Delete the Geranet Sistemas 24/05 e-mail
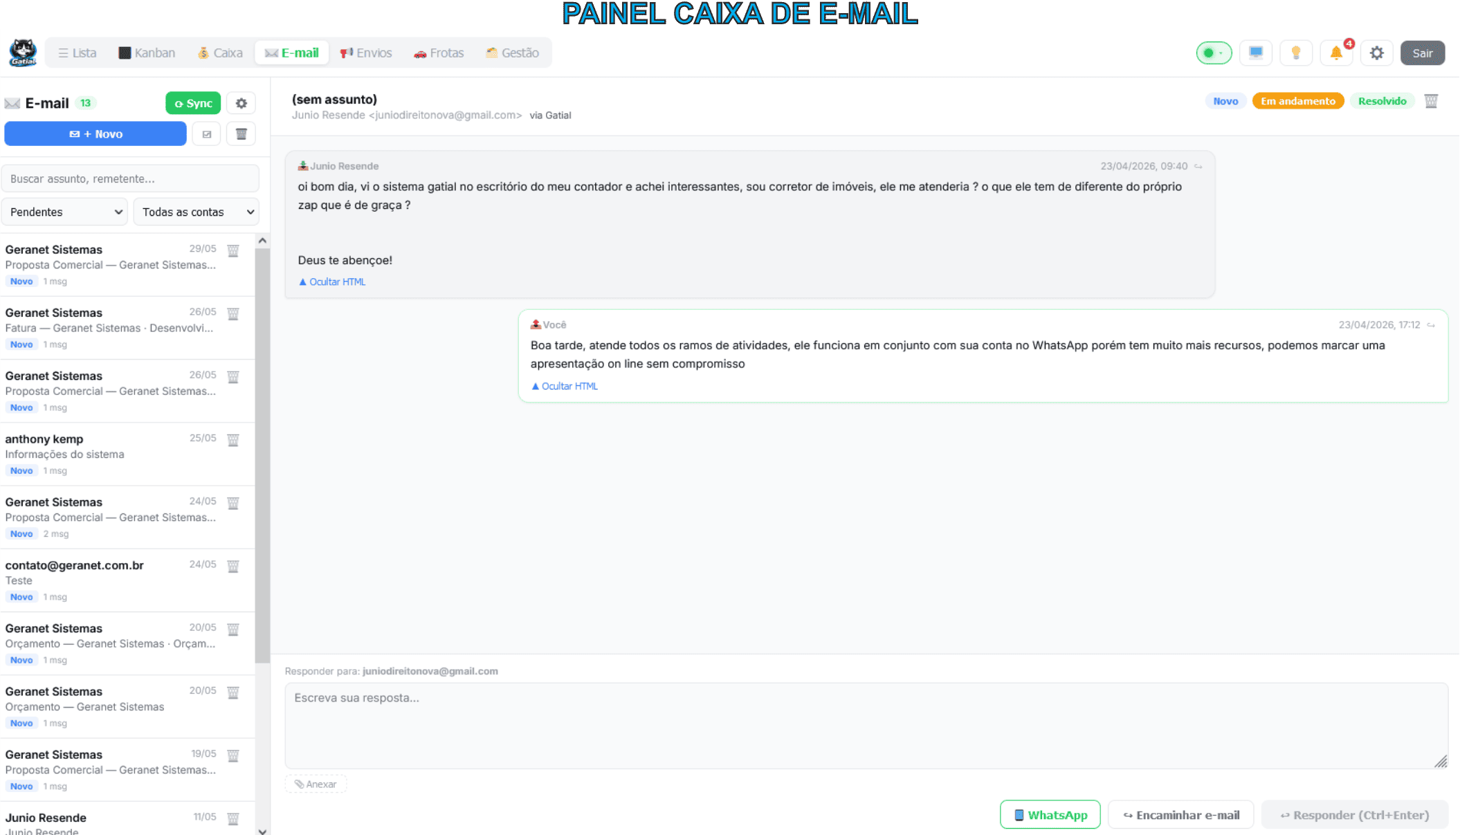Screen dimensions: 1460x835 [x=233, y=503]
